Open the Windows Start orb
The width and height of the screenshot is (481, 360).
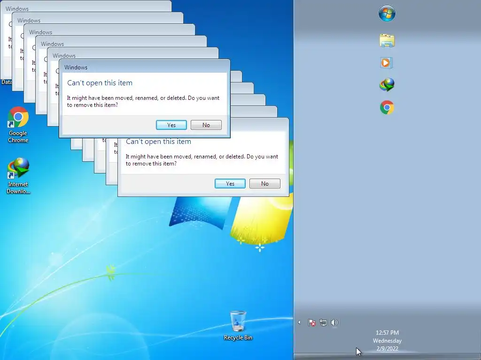click(387, 13)
